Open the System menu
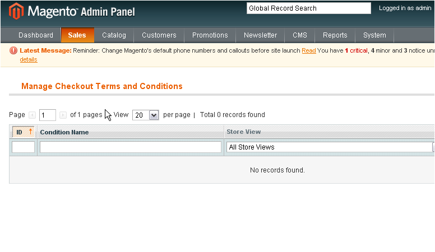 pyautogui.click(x=374, y=35)
